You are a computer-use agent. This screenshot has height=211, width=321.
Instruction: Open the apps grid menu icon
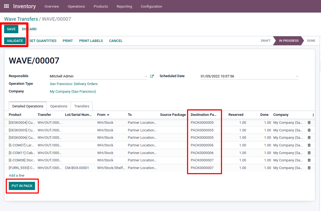click(6, 6)
